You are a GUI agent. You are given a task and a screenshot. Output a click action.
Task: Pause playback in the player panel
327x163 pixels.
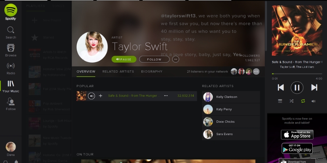(x=297, y=88)
